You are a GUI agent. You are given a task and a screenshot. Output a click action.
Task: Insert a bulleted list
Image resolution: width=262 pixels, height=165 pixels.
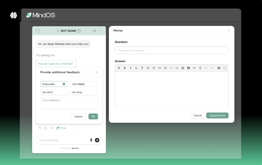[148, 68]
